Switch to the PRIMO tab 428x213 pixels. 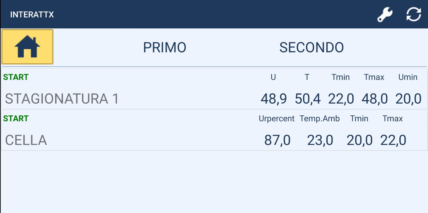(165, 48)
